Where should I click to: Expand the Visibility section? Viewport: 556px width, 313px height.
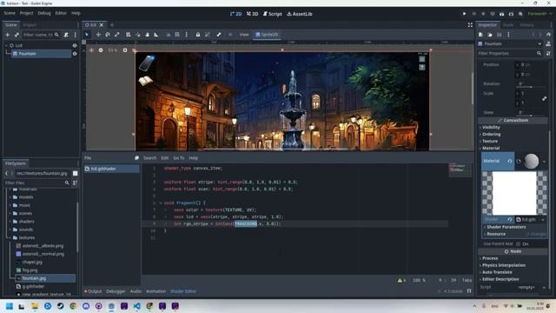click(491, 127)
